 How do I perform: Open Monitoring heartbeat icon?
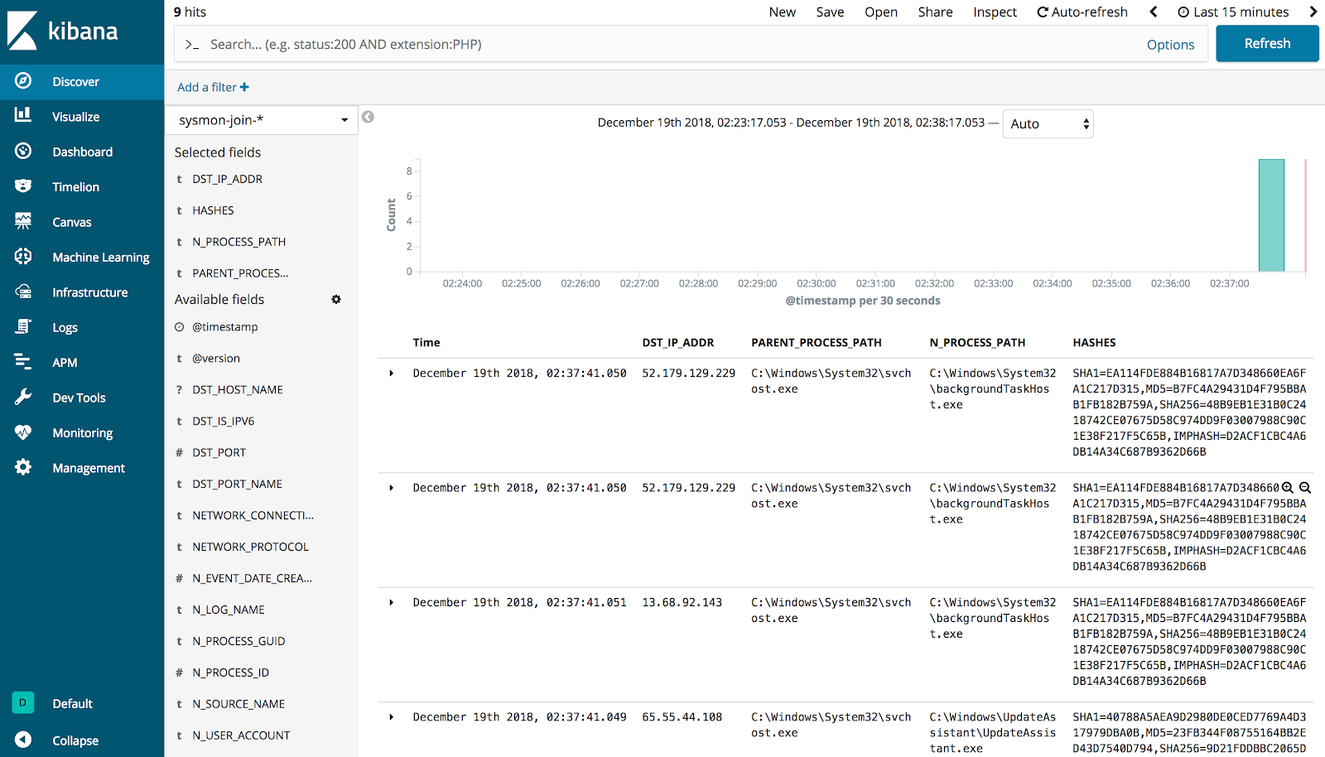(23, 432)
